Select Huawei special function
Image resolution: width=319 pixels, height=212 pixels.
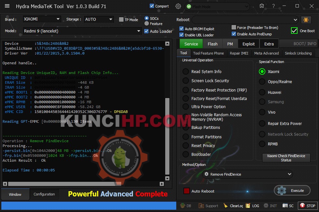[262, 92]
